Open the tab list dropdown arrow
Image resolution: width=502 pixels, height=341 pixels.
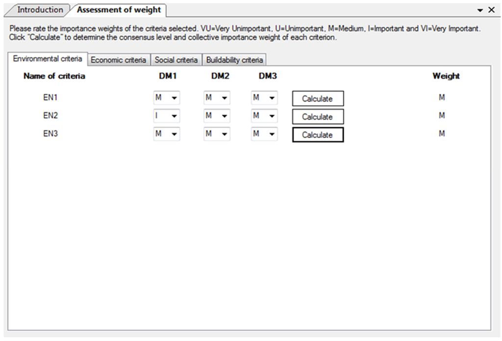coord(480,10)
